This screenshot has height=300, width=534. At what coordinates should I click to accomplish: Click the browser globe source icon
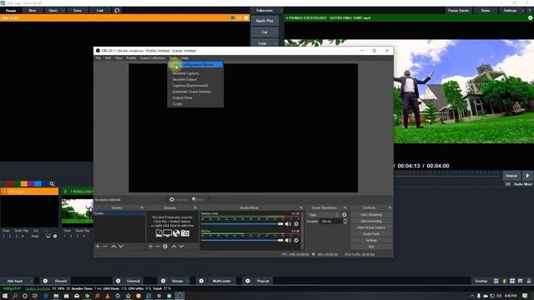tap(176, 233)
